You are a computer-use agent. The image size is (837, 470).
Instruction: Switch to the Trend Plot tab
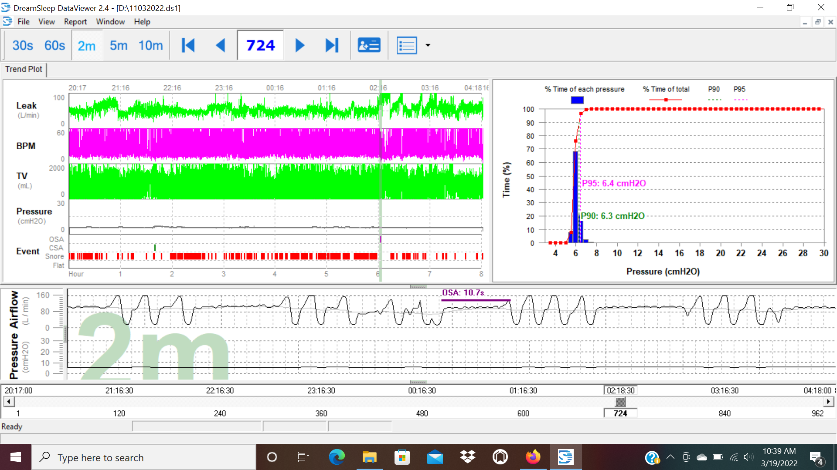[x=24, y=69]
